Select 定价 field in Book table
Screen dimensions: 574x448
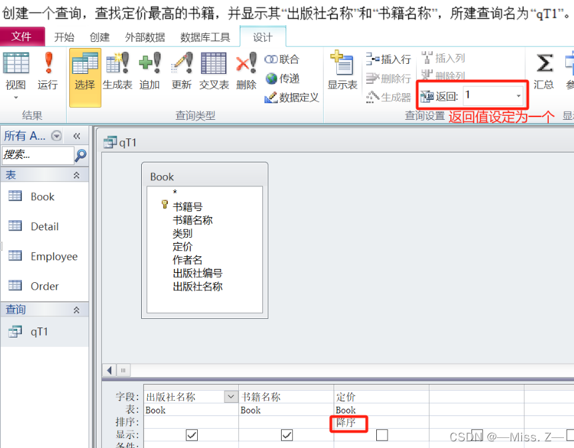tap(182, 246)
